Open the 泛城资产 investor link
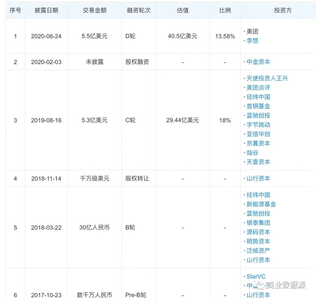 point(258,251)
